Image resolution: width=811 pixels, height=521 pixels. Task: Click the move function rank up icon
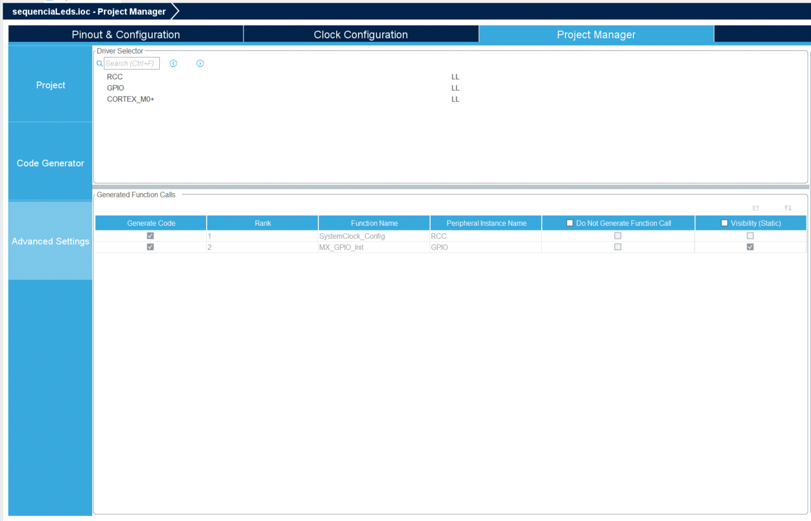tap(756, 208)
